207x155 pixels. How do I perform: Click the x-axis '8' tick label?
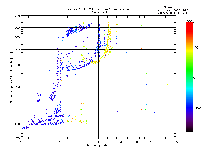(137, 142)
